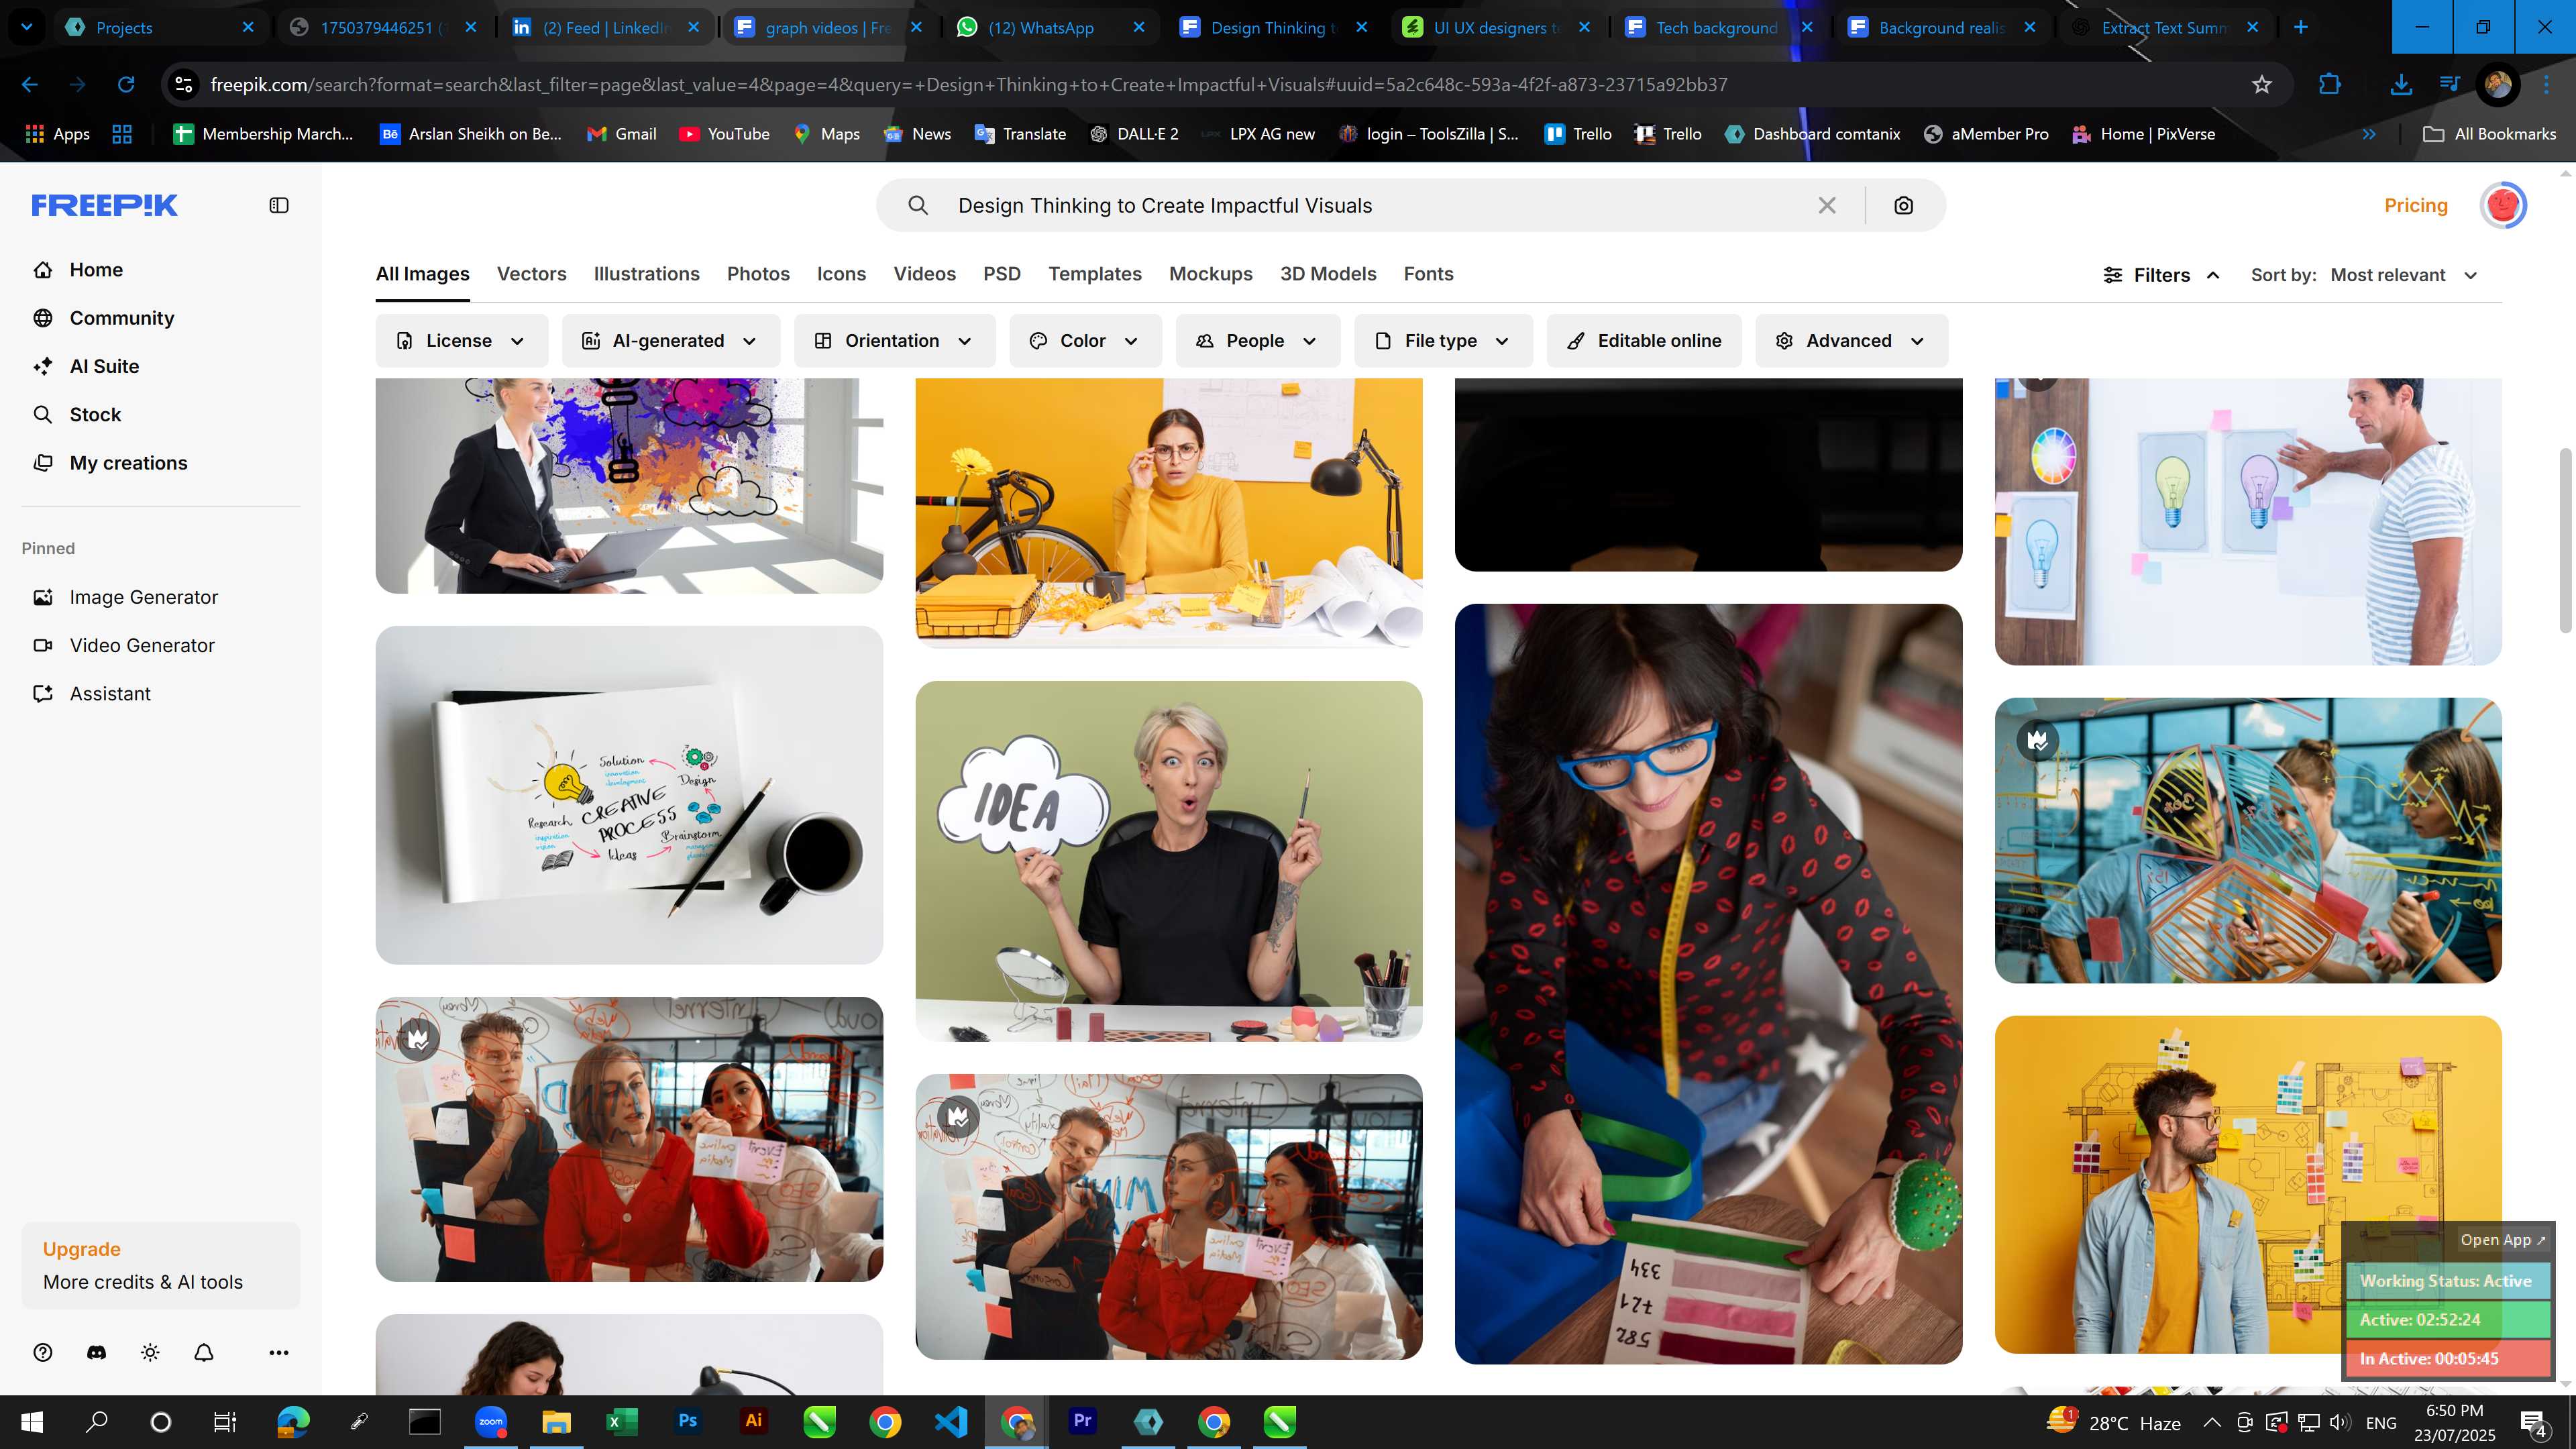
Task: Select the All Images tab
Action: point(422,274)
